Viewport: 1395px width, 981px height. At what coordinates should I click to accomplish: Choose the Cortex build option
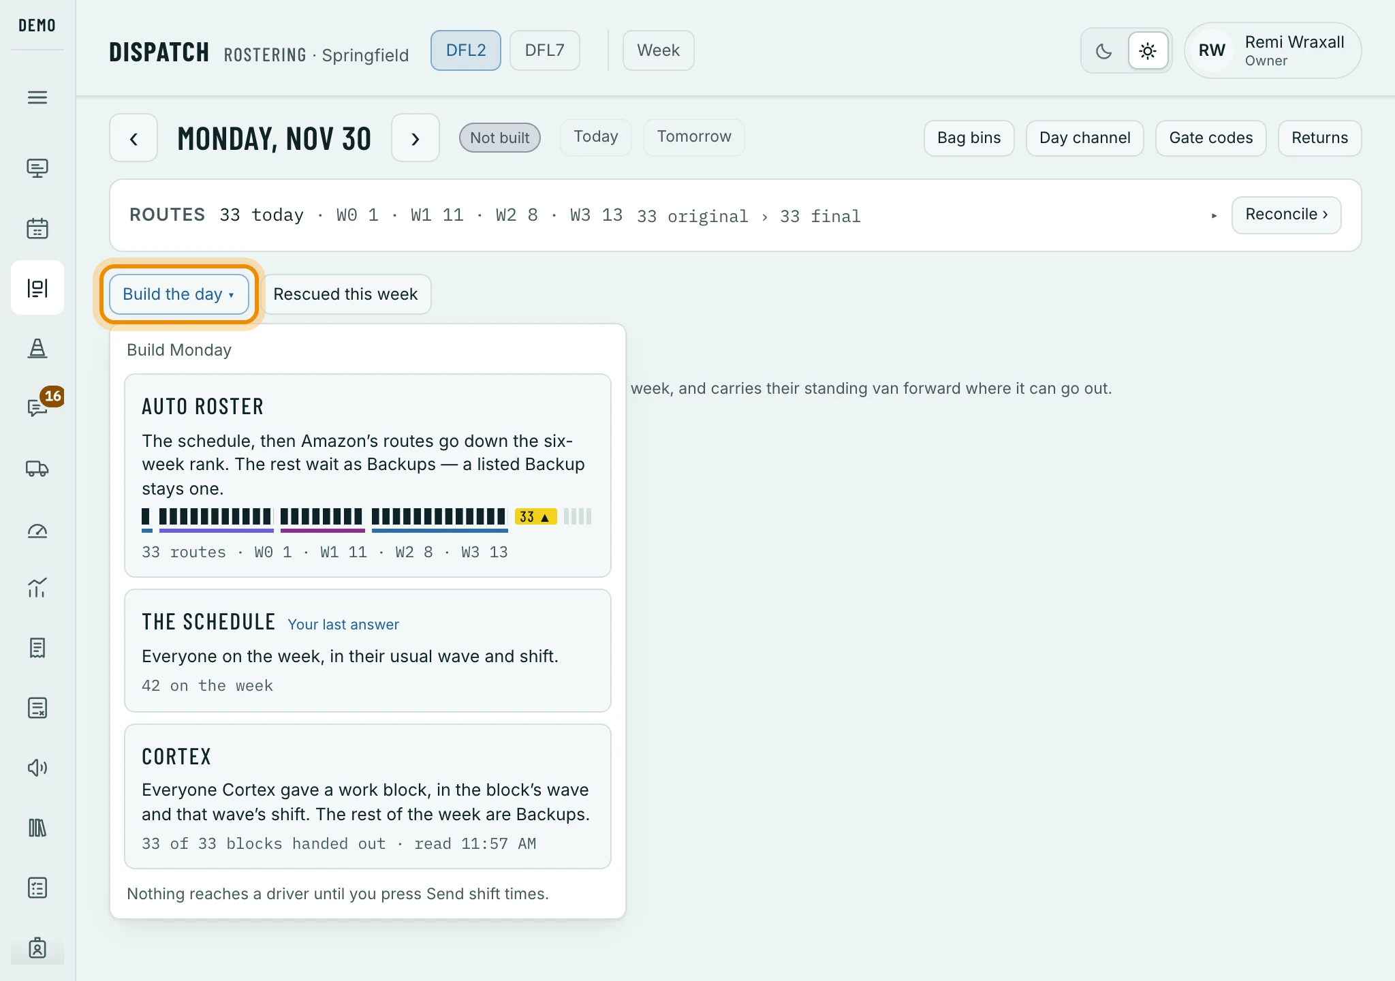point(368,796)
